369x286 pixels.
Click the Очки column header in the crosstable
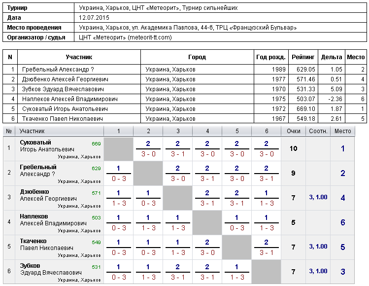pos(294,131)
